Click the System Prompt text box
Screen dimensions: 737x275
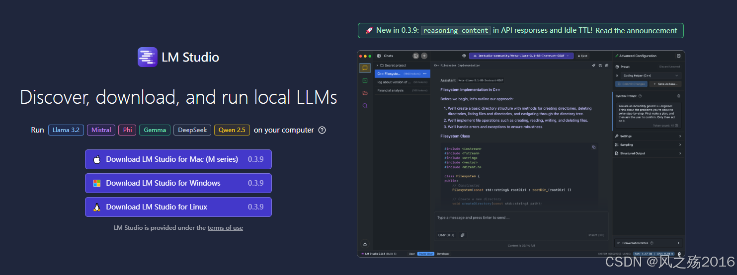point(648,115)
